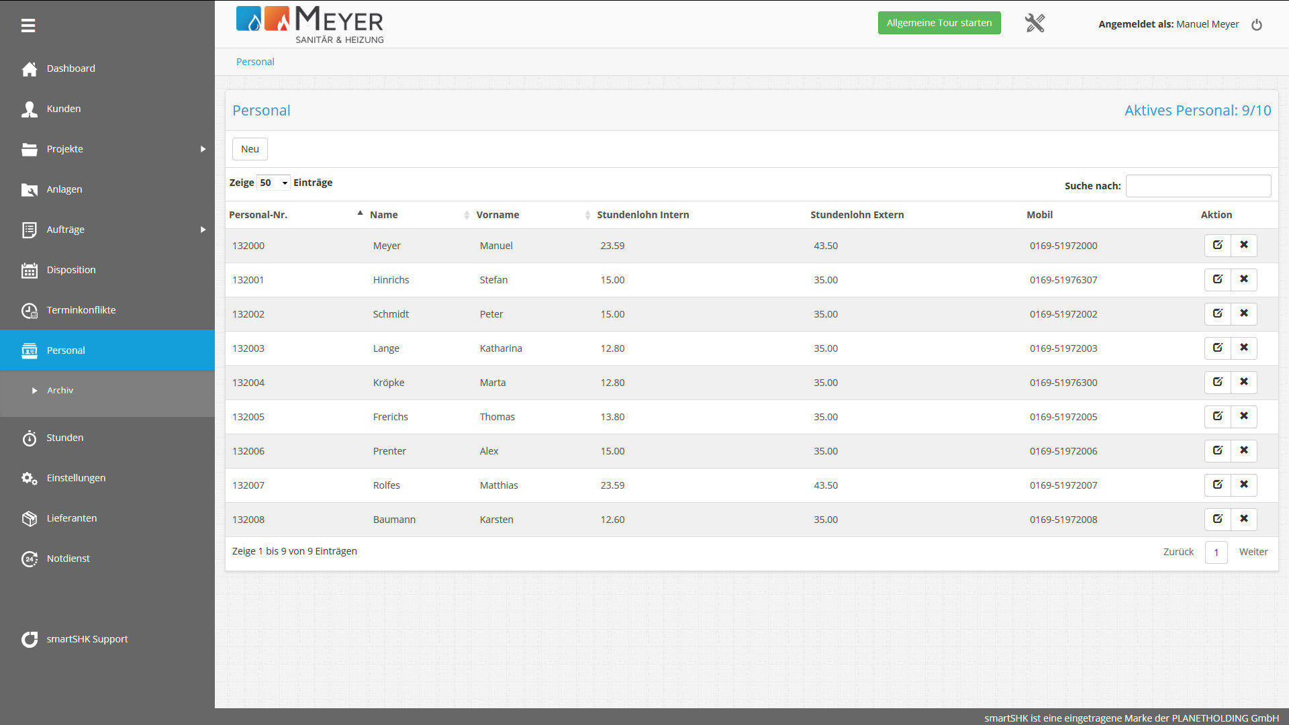Viewport: 1289px width, 725px height.
Task: Delete the Rolfes Matthias row
Action: coord(1243,485)
